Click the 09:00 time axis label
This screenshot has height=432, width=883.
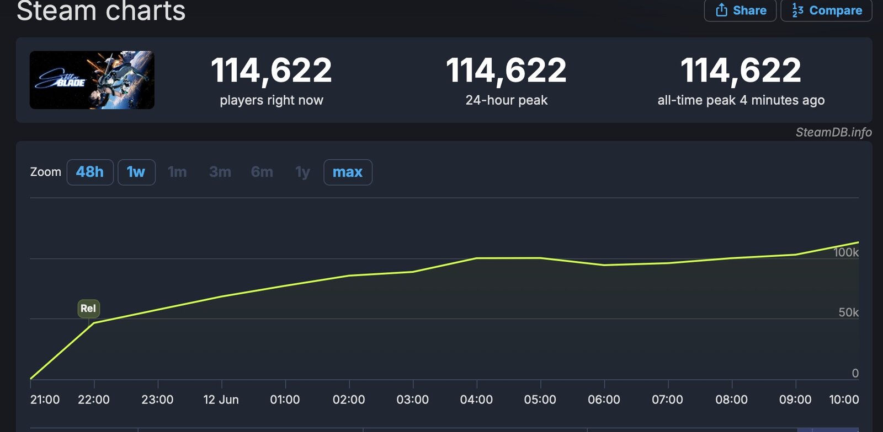click(795, 399)
